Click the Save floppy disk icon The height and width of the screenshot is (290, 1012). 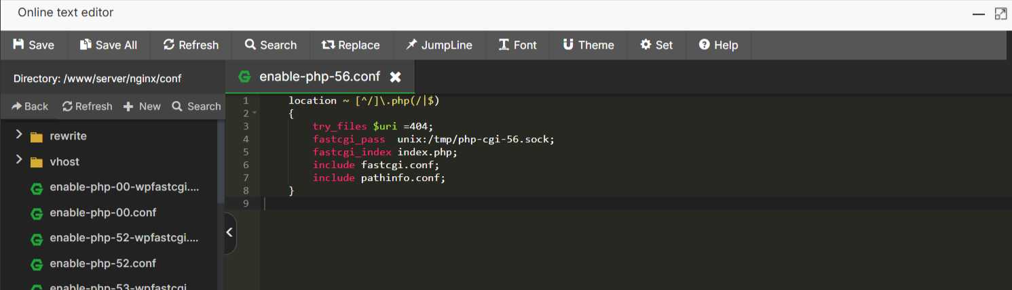[x=18, y=45]
